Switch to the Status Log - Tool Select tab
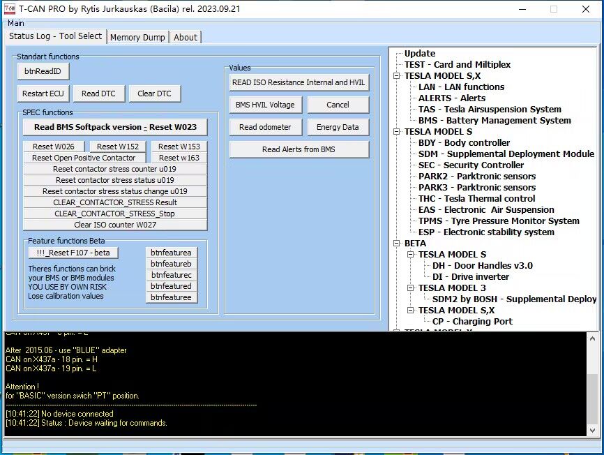The width and height of the screenshot is (604, 455). tap(56, 36)
